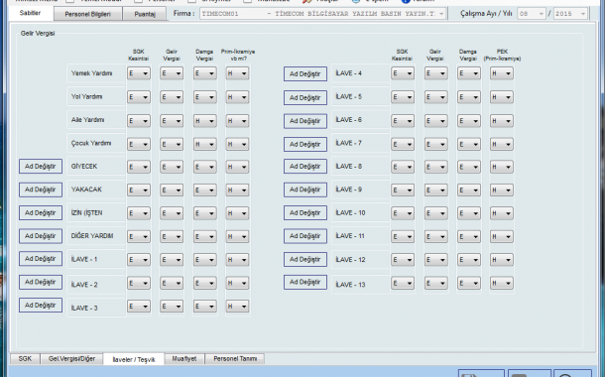
Task: Select the Gel.Vergisi/Diğer bottom tab
Action: [x=71, y=359]
